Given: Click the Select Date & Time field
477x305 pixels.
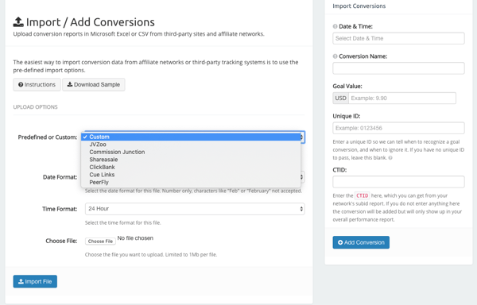Looking at the screenshot, I should pyautogui.click(x=398, y=38).
